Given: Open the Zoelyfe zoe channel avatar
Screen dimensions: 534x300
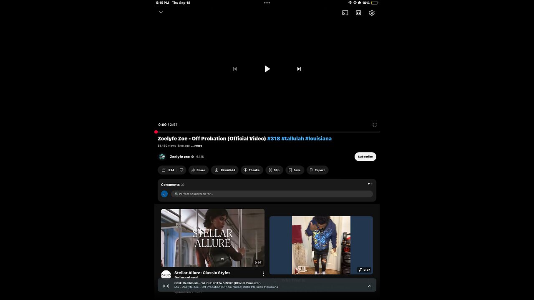Looking at the screenshot, I should pyautogui.click(x=162, y=157).
